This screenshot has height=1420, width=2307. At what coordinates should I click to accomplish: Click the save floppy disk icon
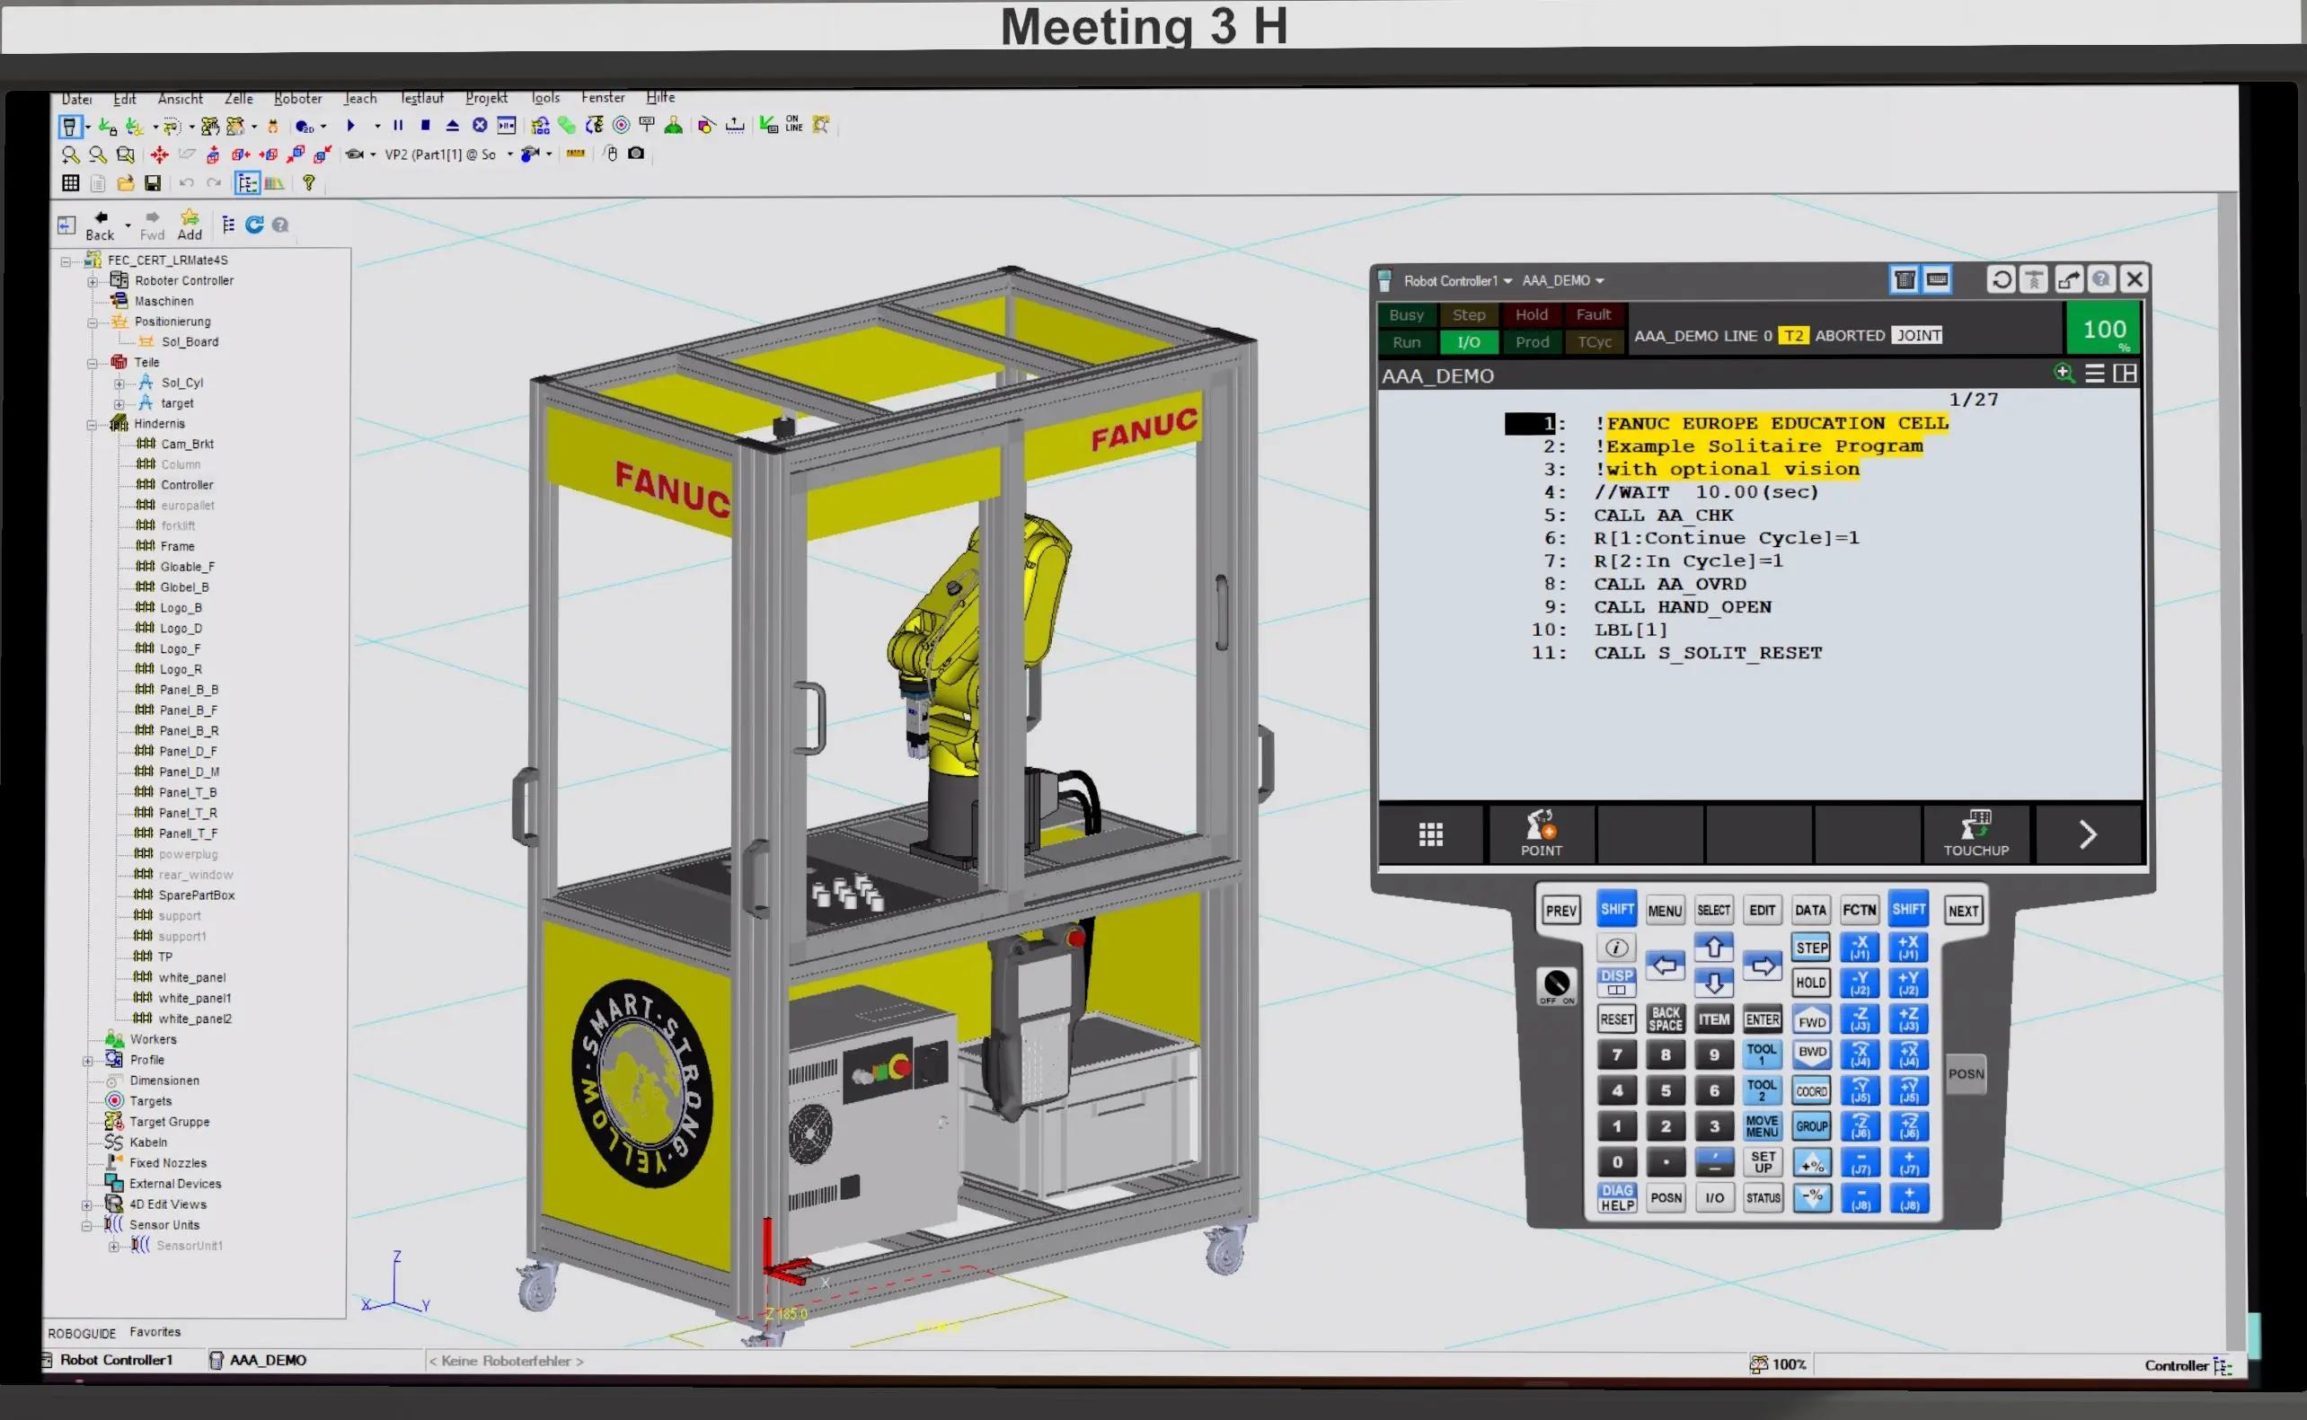[x=152, y=183]
